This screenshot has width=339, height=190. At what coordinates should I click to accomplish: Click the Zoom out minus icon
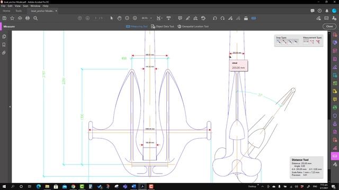click(127, 18)
